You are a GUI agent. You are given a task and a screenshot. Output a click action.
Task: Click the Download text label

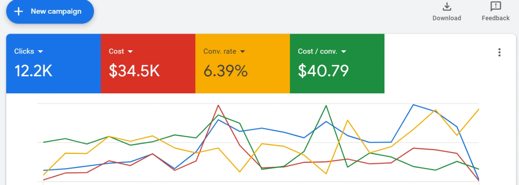447,18
